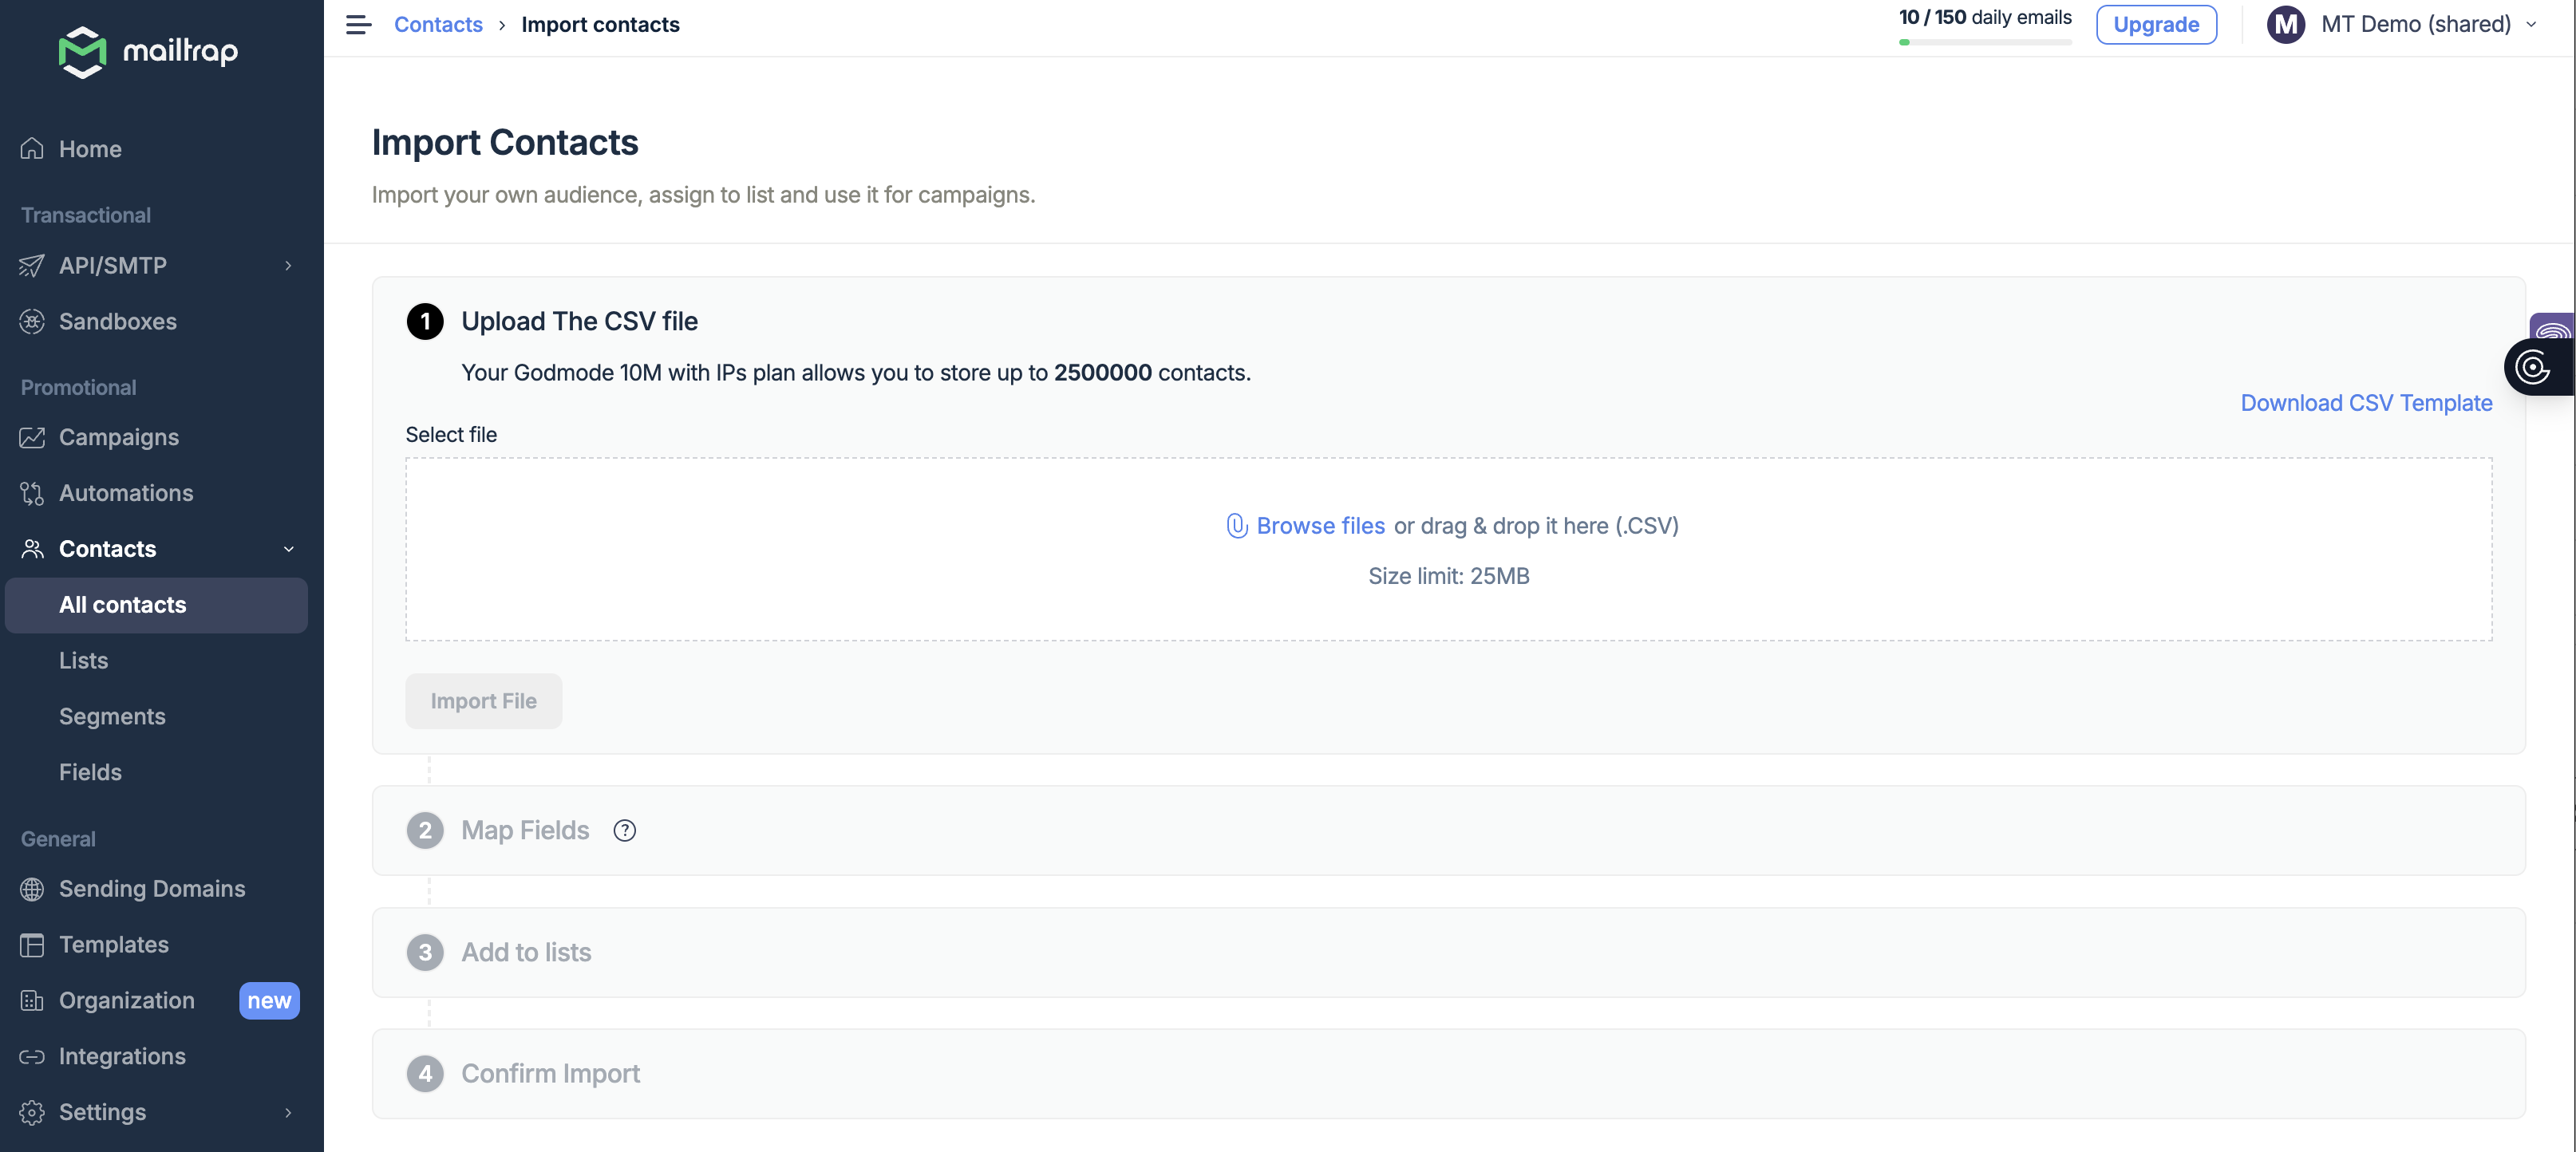Click the Upgrade button
This screenshot has height=1152, width=2576.
point(2156,24)
